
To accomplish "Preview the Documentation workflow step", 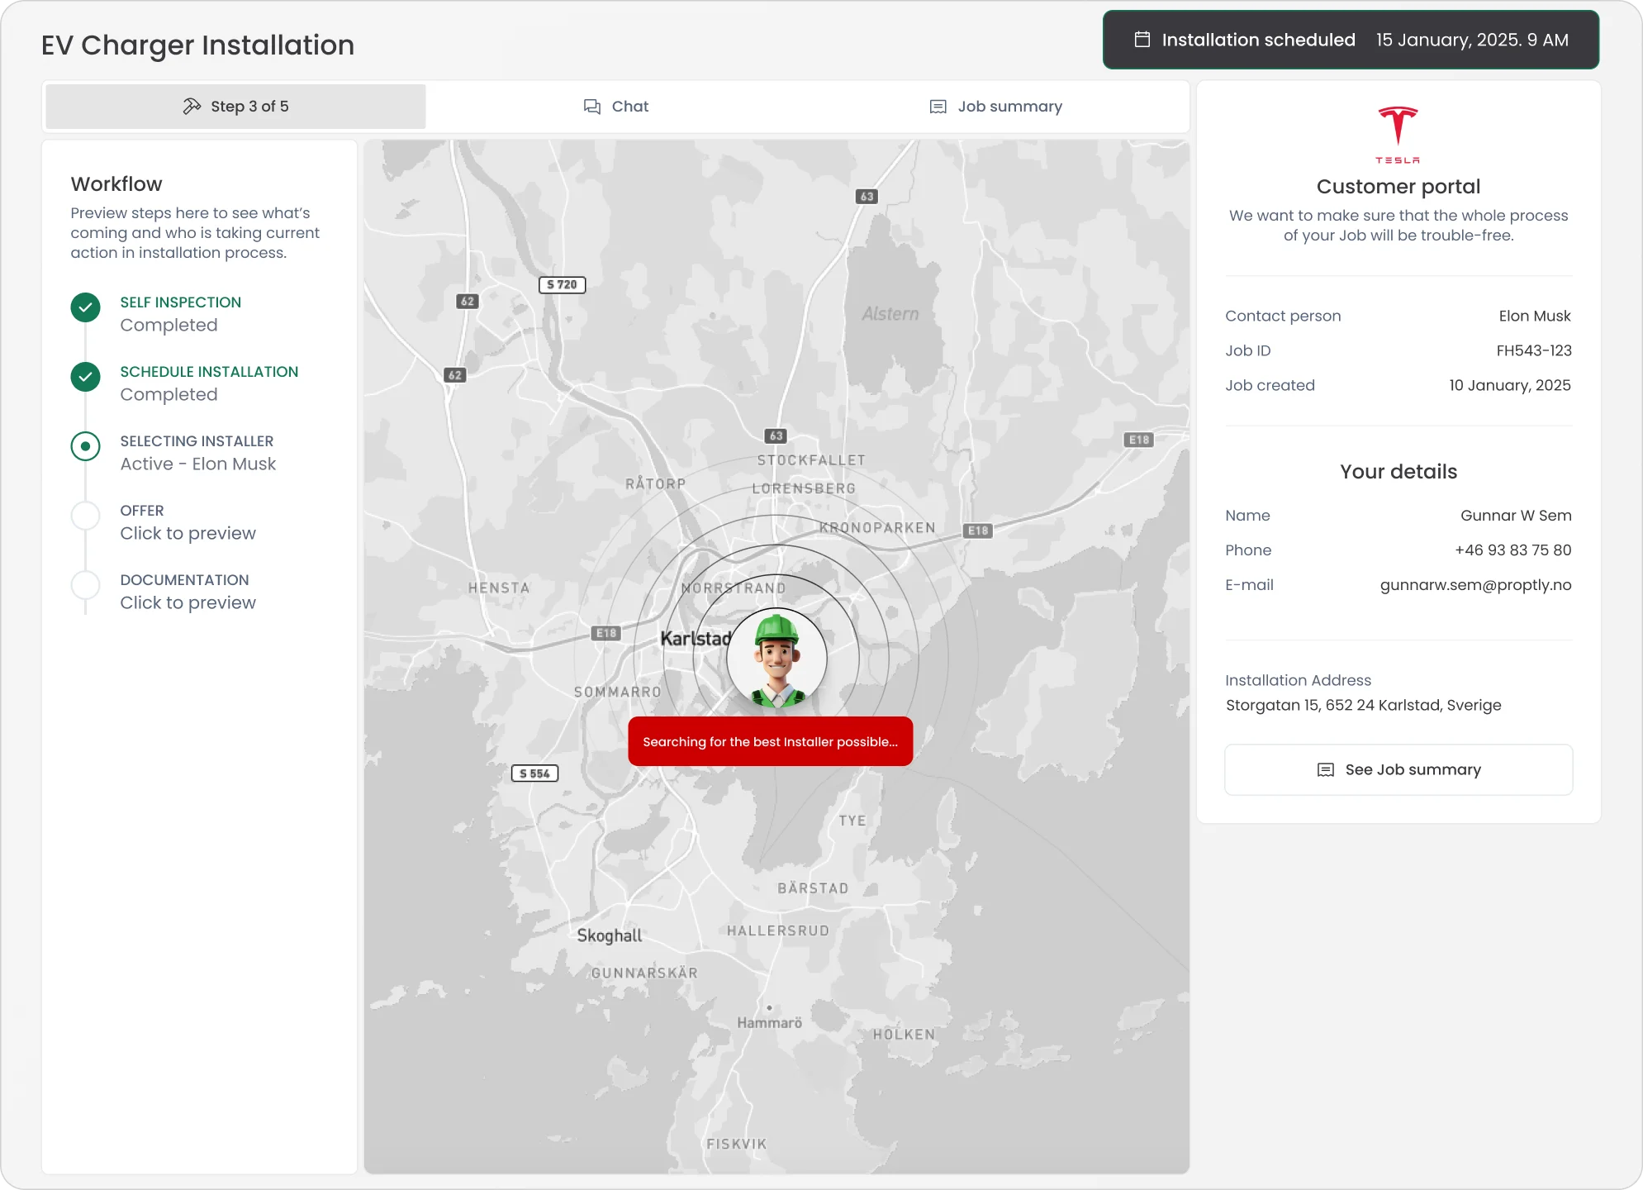I will coord(188,602).
